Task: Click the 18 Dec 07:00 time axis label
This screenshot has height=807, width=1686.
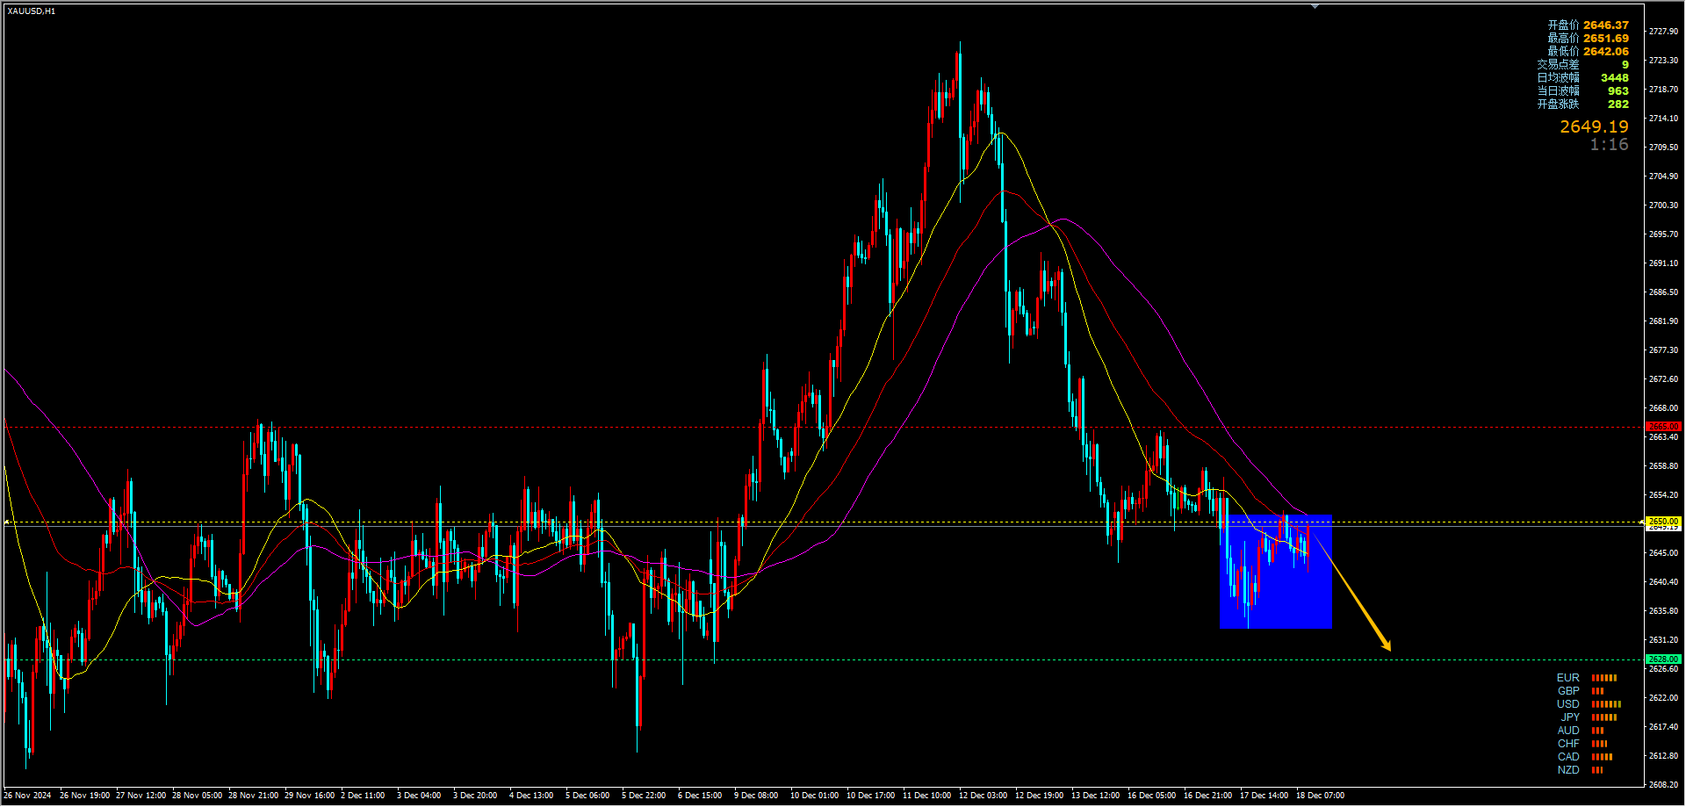Action: [x=1321, y=796]
